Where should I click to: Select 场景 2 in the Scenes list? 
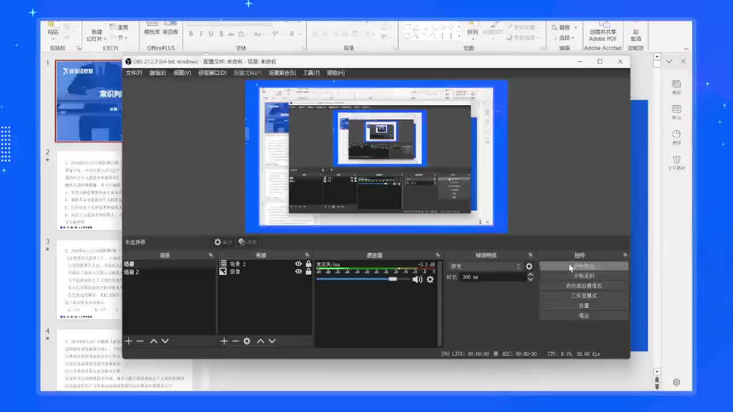pos(170,272)
